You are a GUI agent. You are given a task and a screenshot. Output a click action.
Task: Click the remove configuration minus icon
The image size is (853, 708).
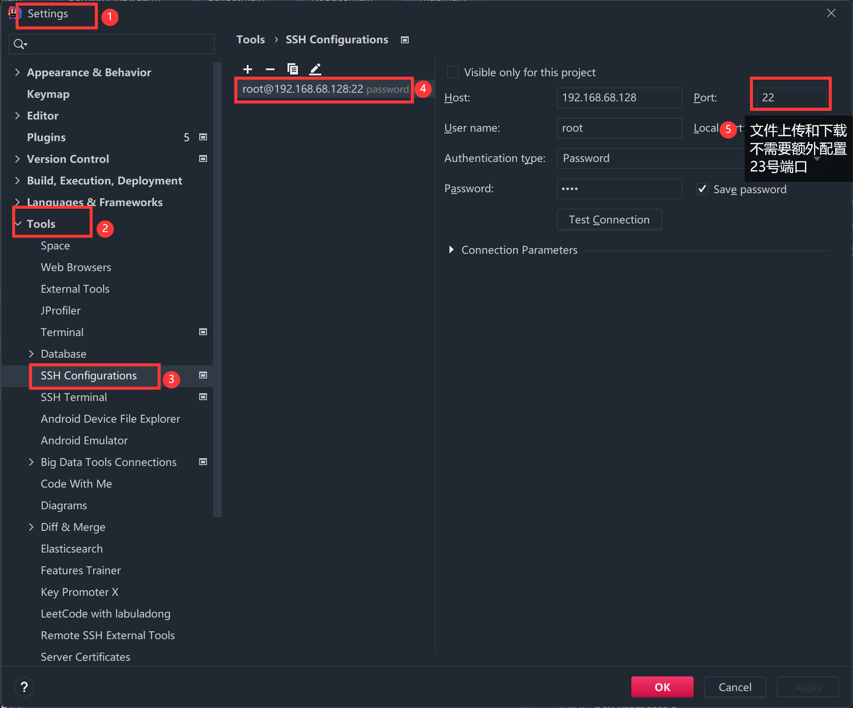point(270,69)
